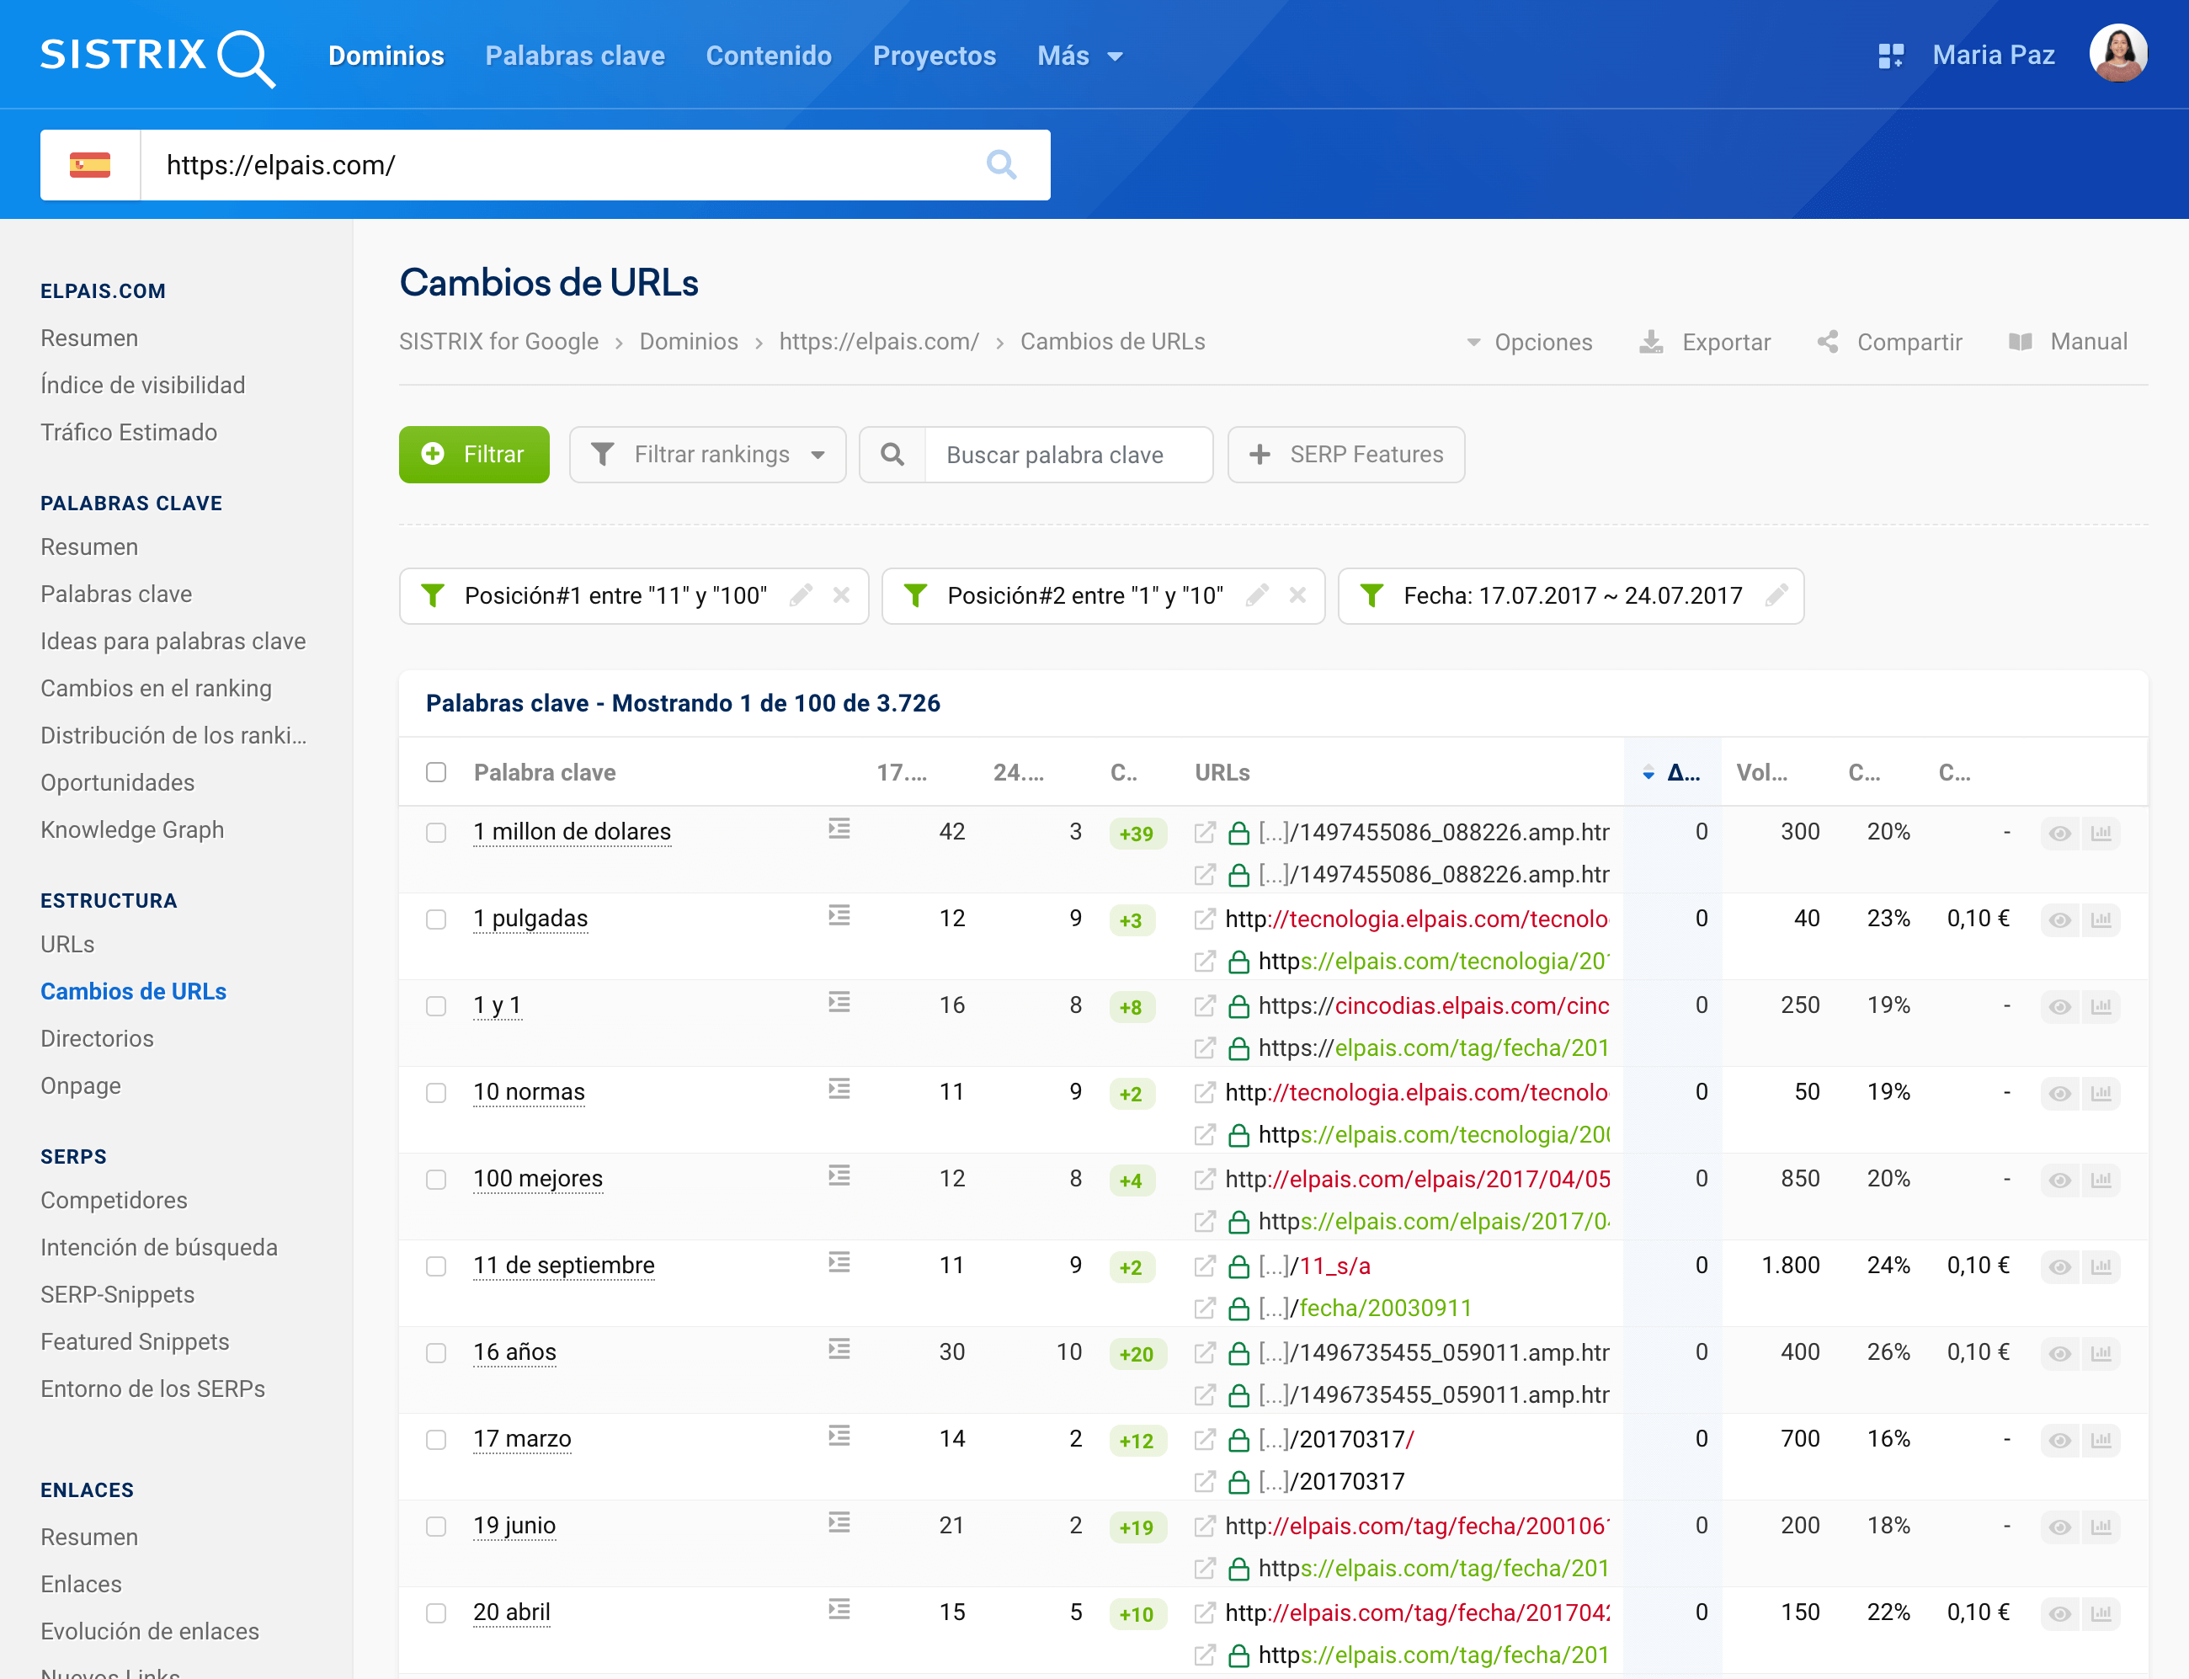Viewport: 2189px width, 1679px height.
Task: Expand the Más menu
Action: pos(1080,56)
